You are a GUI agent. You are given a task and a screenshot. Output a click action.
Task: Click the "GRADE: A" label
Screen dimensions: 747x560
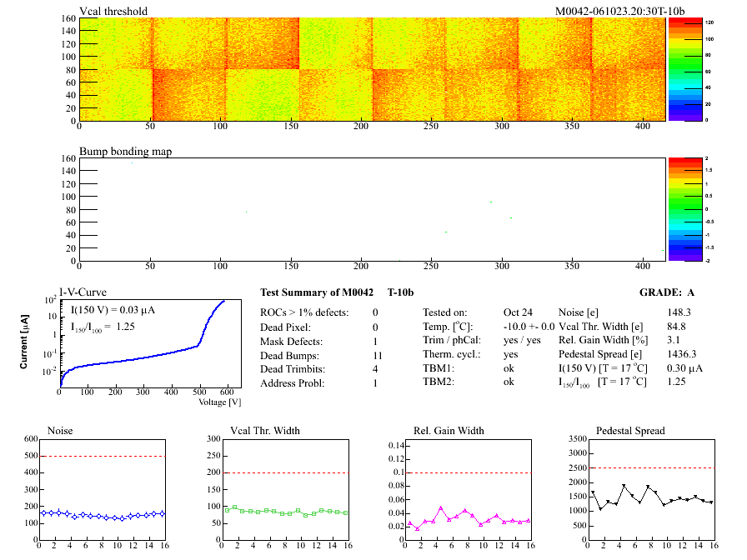[667, 292]
